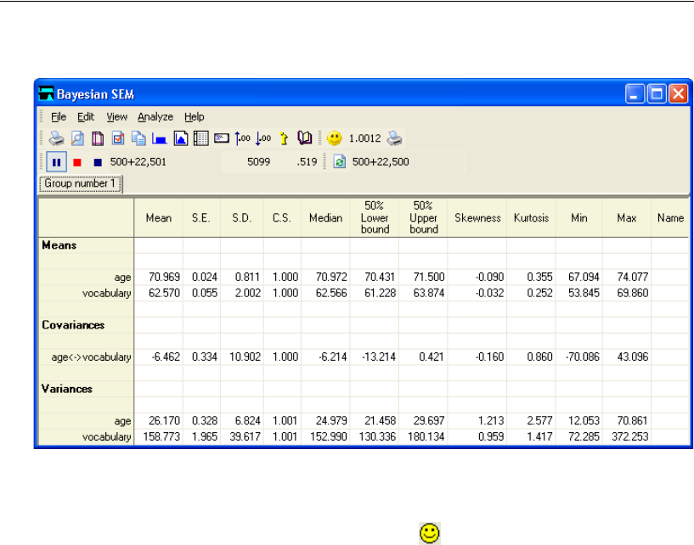694x545 pixels.
Task: Select the Group number 1 tab
Action: pos(82,183)
